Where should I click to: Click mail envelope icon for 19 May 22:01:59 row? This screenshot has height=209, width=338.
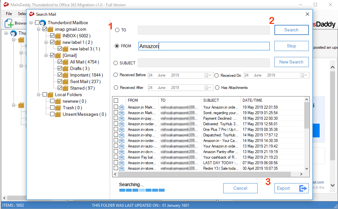click(x=122, y=107)
